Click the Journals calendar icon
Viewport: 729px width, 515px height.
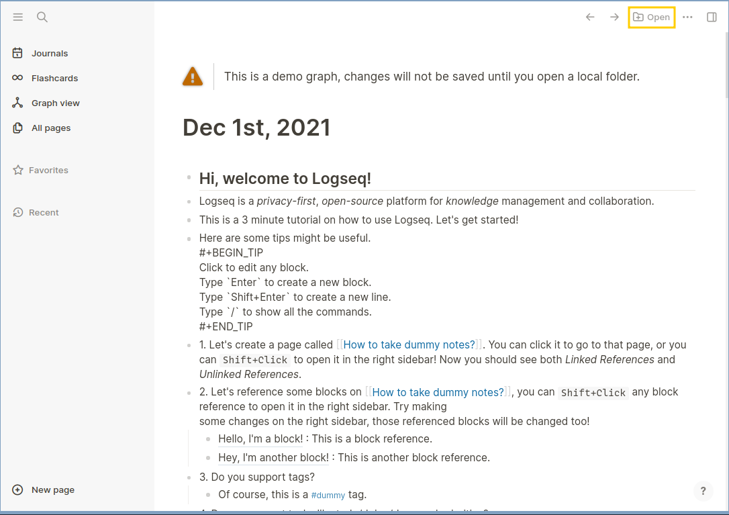(17, 53)
